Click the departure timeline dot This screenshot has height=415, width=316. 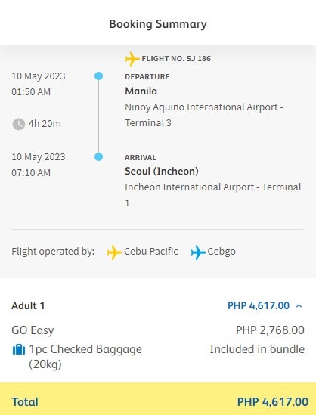click(98, 76)
